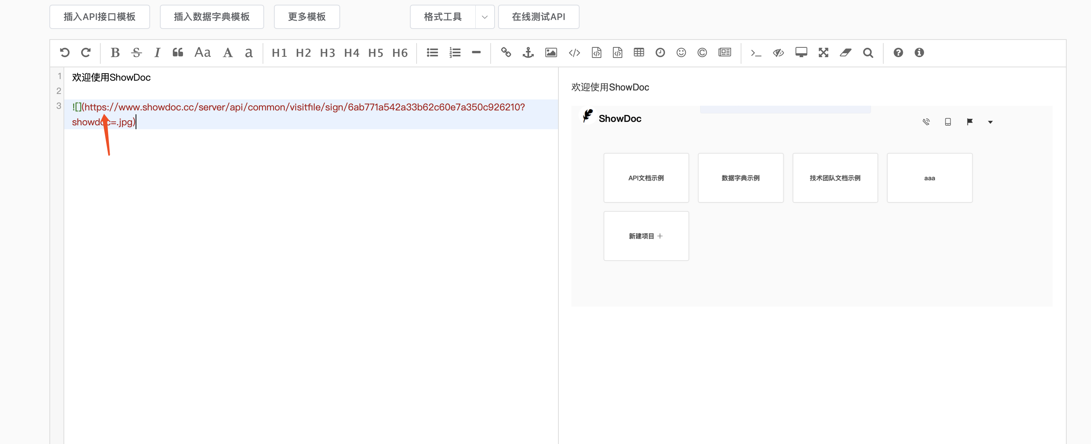
Task: Insert a block quote
Action: (x=178, y=52)
